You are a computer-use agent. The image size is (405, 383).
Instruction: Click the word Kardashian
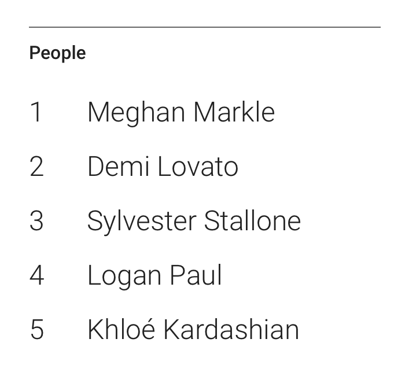(231, 330)
